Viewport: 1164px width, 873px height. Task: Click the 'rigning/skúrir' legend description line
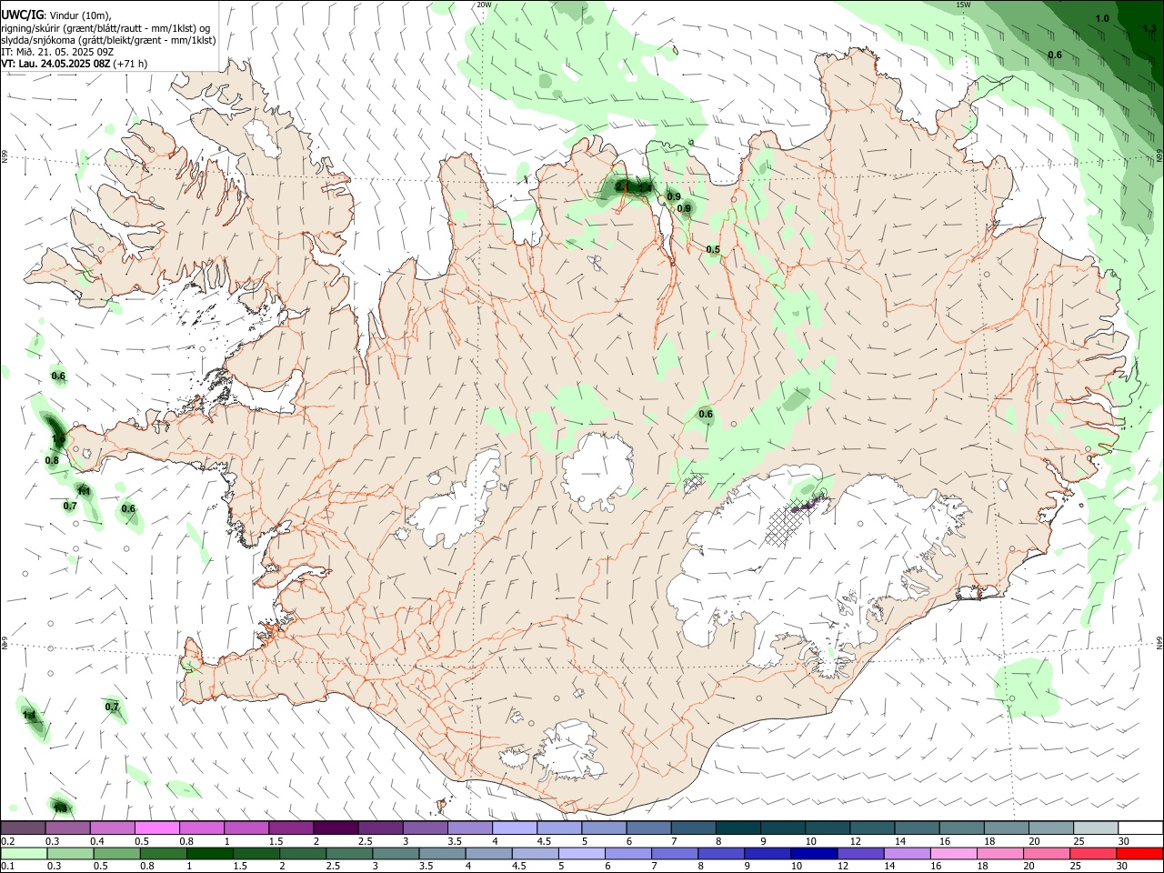pos(105,27)
